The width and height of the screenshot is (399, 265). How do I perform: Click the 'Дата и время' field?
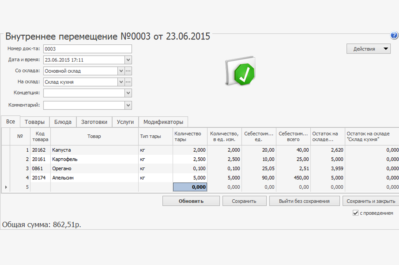click(84, 60)
